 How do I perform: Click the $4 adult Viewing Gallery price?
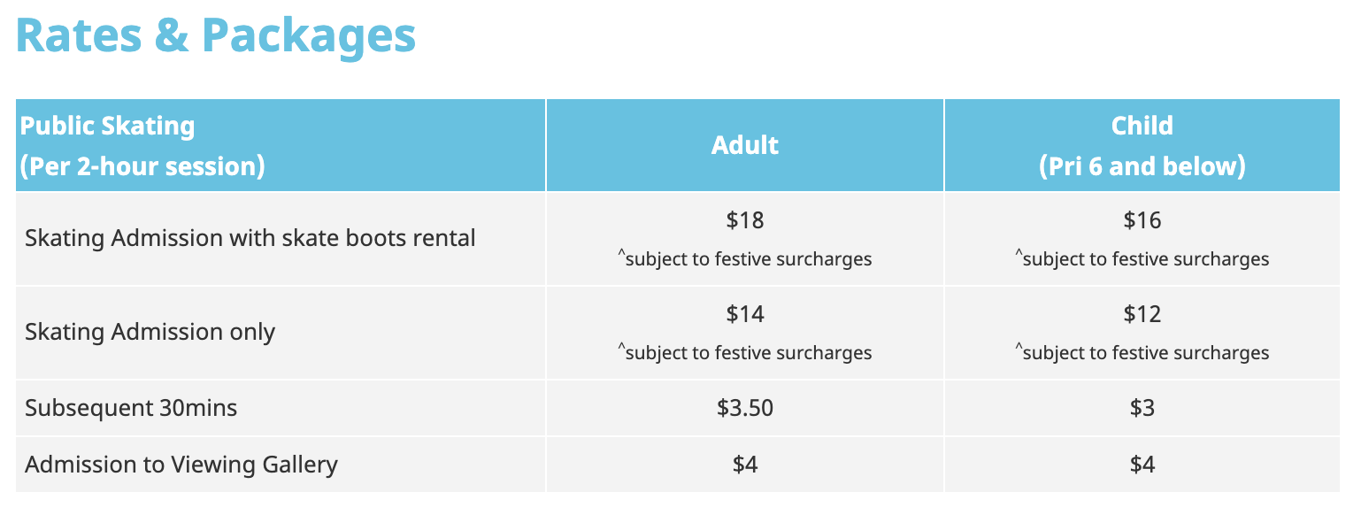745,465
